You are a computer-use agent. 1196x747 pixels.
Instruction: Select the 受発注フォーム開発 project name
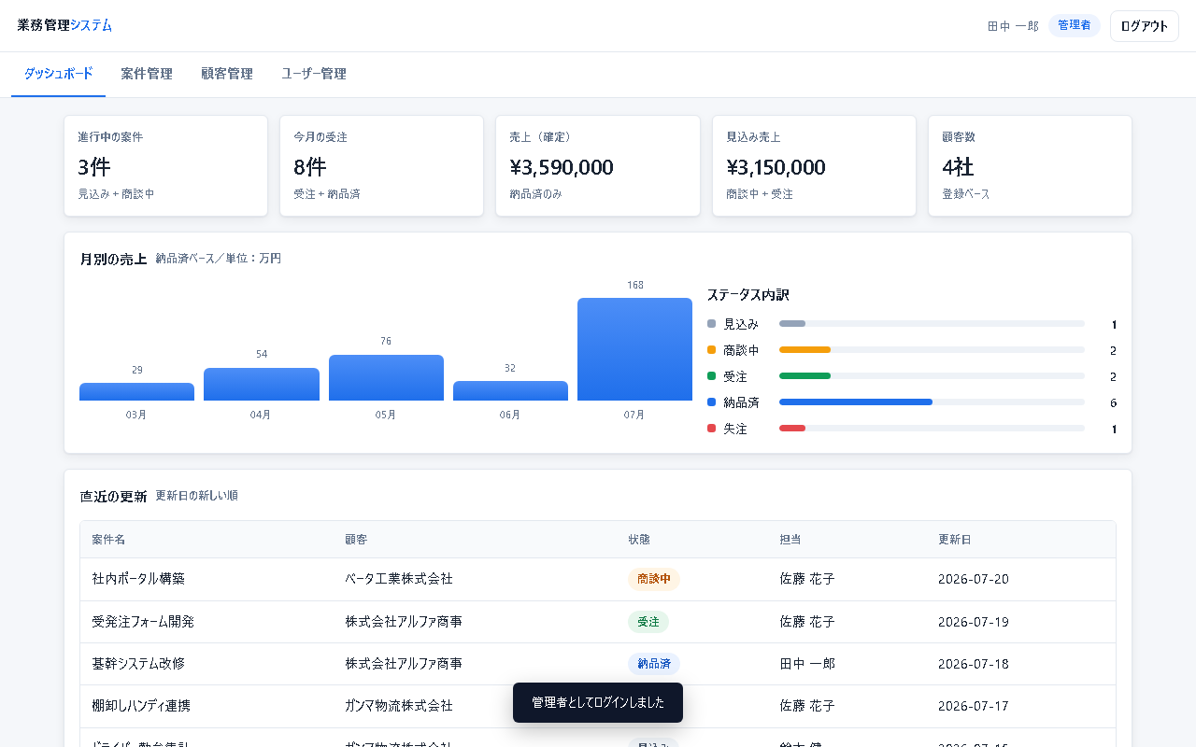tap(143, 622)
